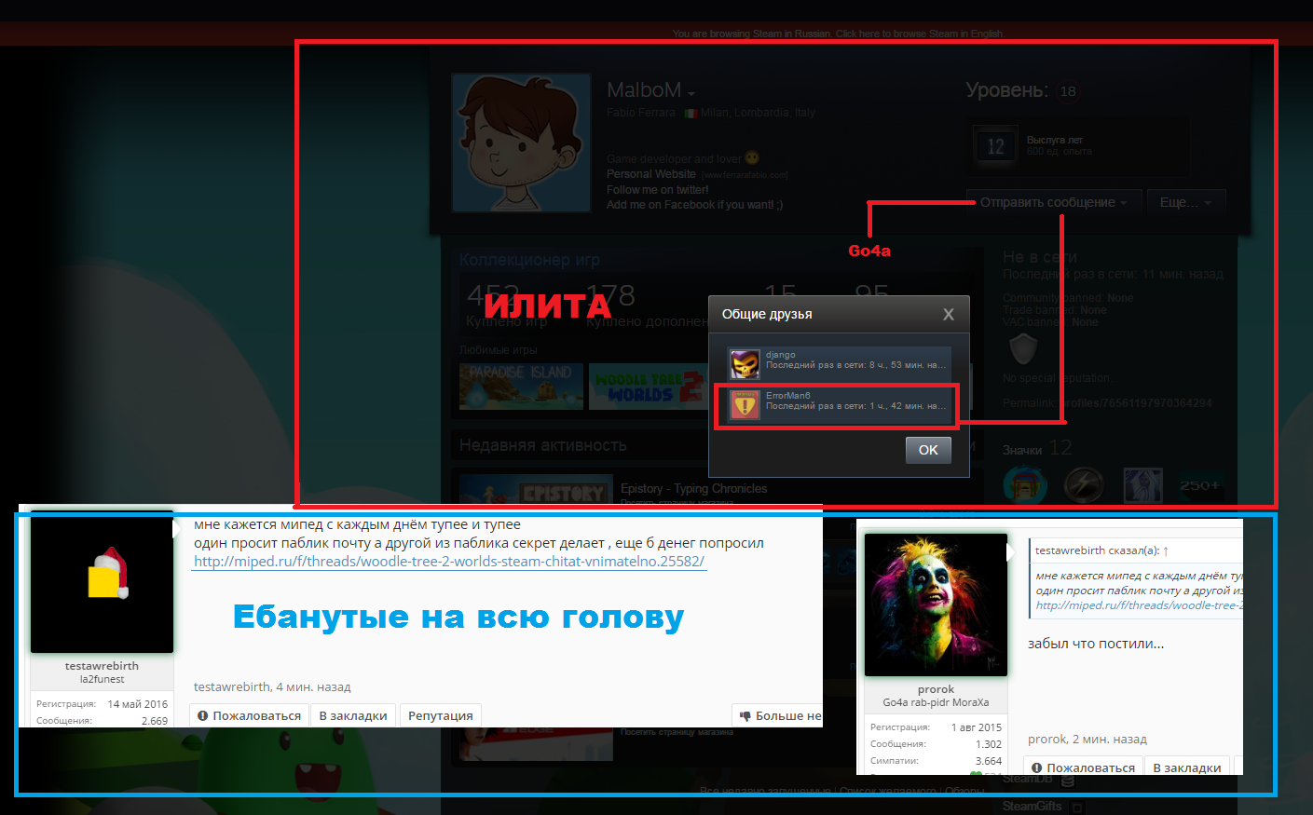The height and width of the screenshot is (815, 1313).
Task: Follow the Personal Website link
Action: point(651,174)
